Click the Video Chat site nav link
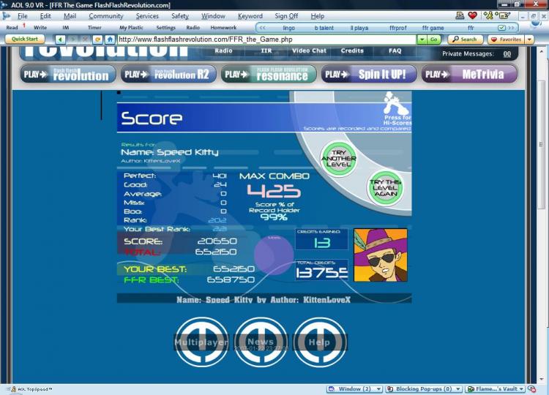 click(x=309, y=50)
